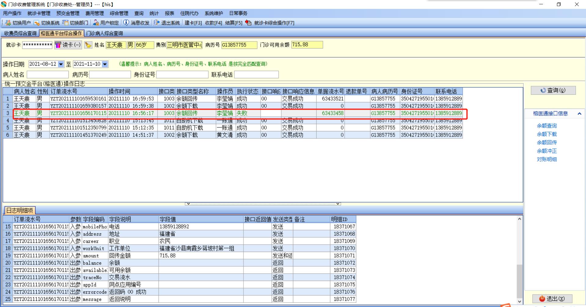Viewport: 586px width, 307px height.
Task: Select detail ID 18371077
Action: [x=343, y=299]
